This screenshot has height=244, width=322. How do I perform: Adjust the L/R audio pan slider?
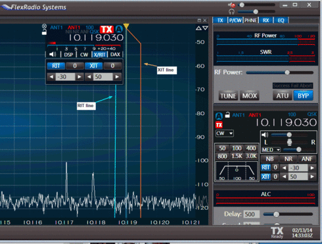(x=289, y=142)
